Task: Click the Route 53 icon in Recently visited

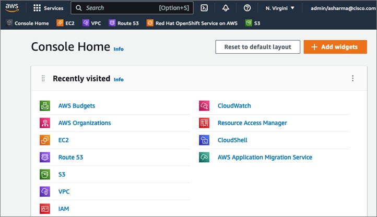Action: 45,157
